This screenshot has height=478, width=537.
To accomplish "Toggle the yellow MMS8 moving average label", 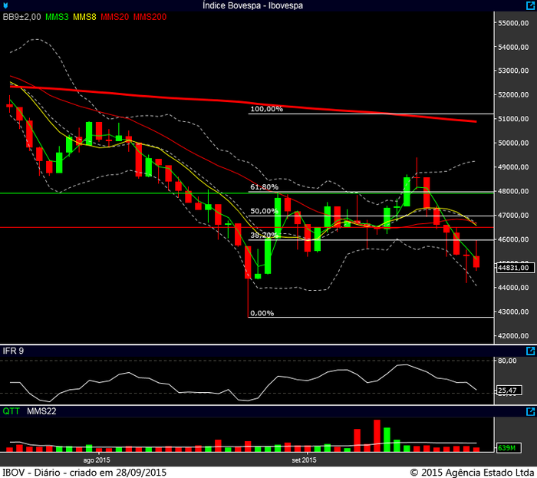I will (x=85, y=16).
